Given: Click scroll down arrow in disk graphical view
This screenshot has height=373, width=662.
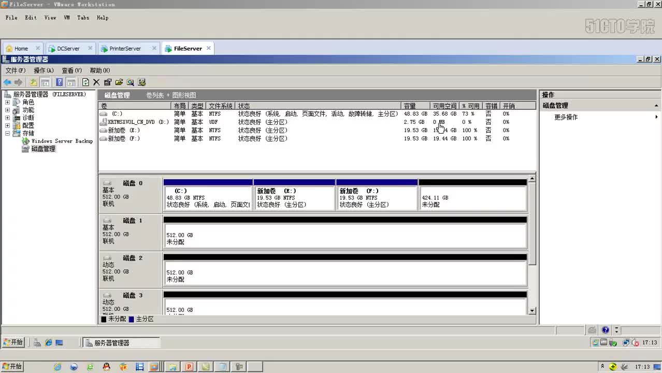Looking at the screenshot, I should pyautogui.click(x=532, y=310).
